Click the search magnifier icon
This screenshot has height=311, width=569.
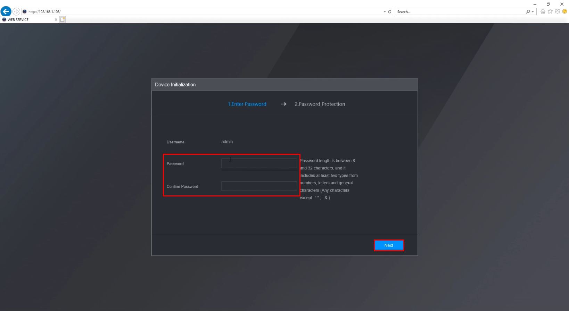(528, 12)
